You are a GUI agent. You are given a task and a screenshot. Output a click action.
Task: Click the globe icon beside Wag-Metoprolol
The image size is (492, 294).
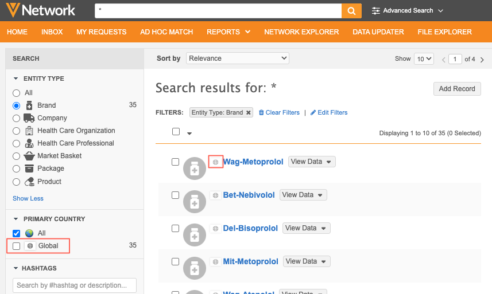215,162
